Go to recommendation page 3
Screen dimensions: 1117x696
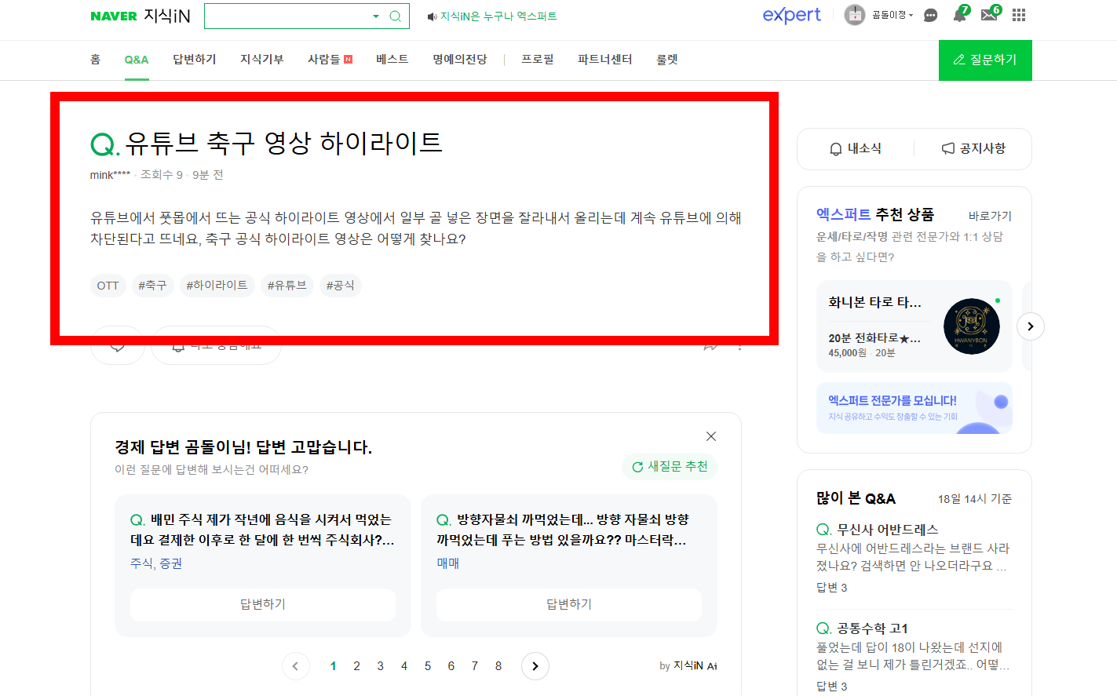[x=380, y=666]
